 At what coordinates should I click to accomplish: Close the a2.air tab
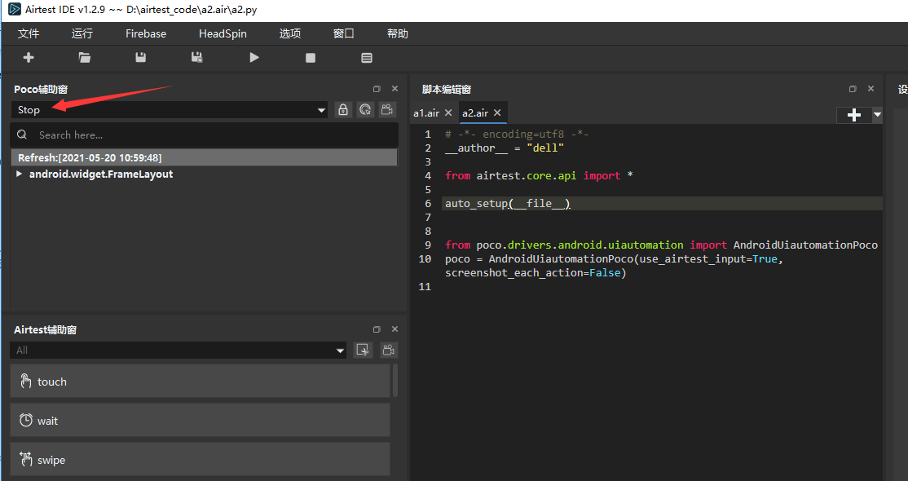tap(497, 113)
